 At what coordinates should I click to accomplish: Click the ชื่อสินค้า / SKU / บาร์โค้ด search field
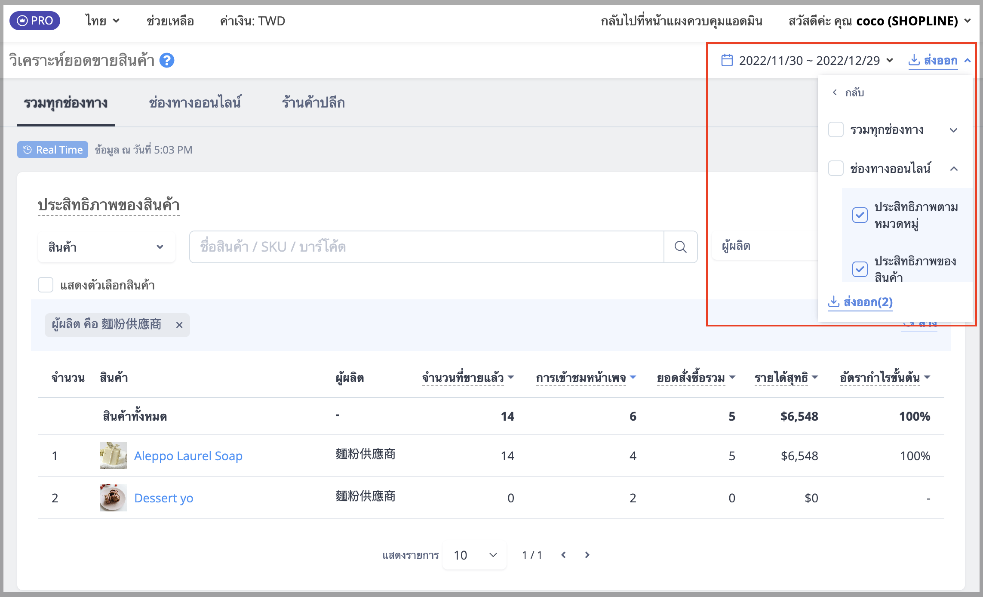[427, 247]
